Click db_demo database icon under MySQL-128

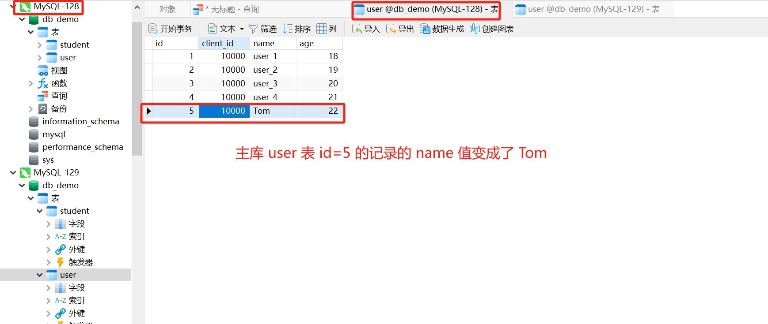coord(34,19)
